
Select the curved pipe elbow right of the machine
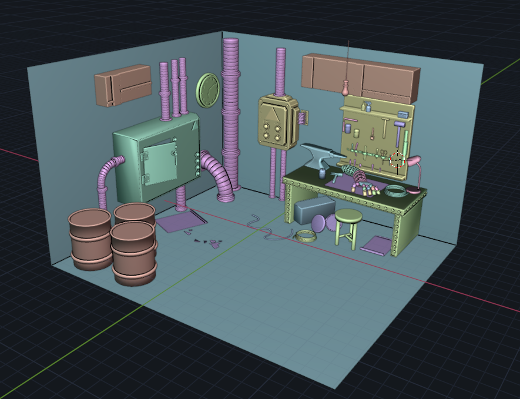coord(217,176)
